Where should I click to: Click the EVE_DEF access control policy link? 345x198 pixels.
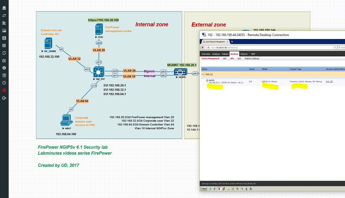329,82
